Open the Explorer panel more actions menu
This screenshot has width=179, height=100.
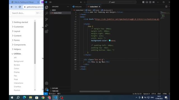tap(68, 7)
